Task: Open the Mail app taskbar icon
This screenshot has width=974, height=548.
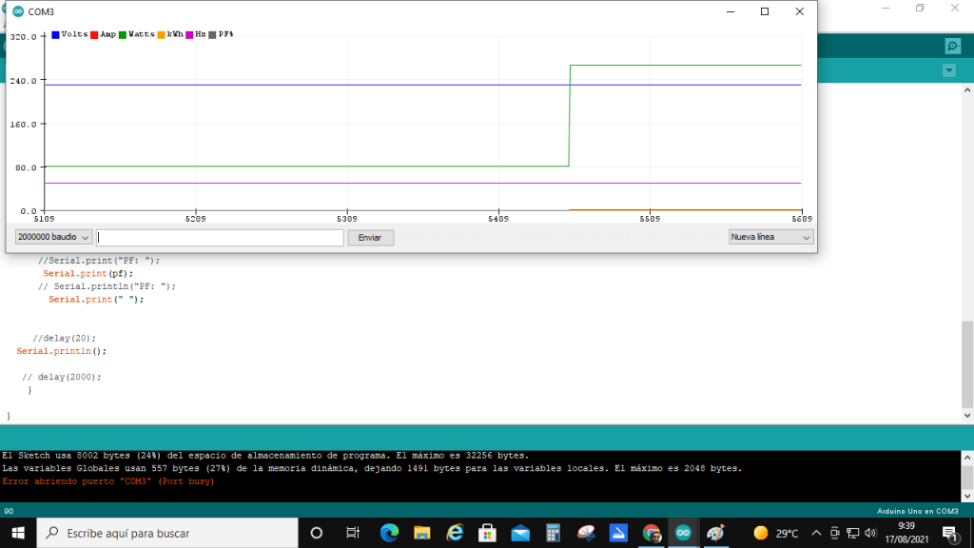Action: tap(520, 533)
